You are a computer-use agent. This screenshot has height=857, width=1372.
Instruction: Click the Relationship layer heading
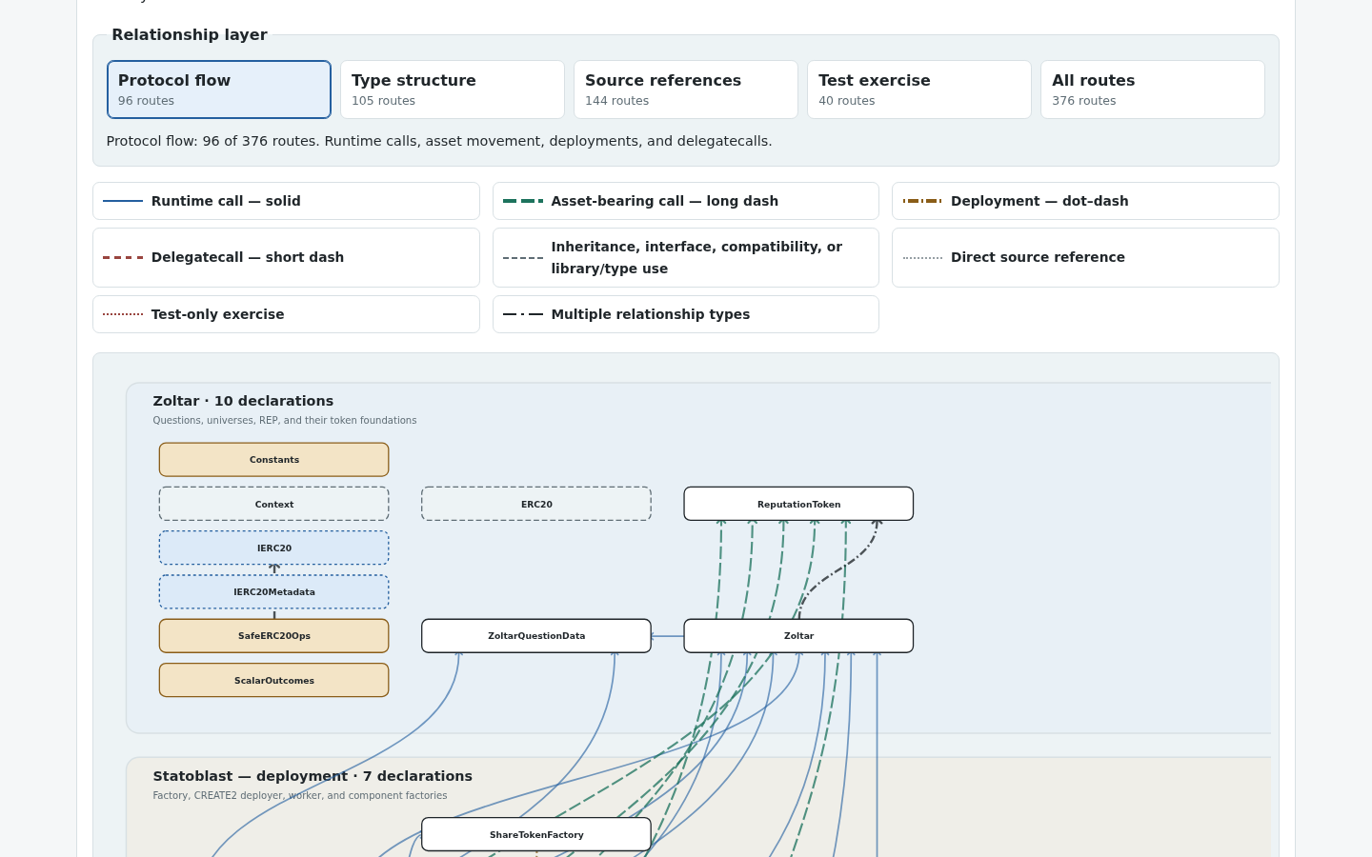point(190,35)
